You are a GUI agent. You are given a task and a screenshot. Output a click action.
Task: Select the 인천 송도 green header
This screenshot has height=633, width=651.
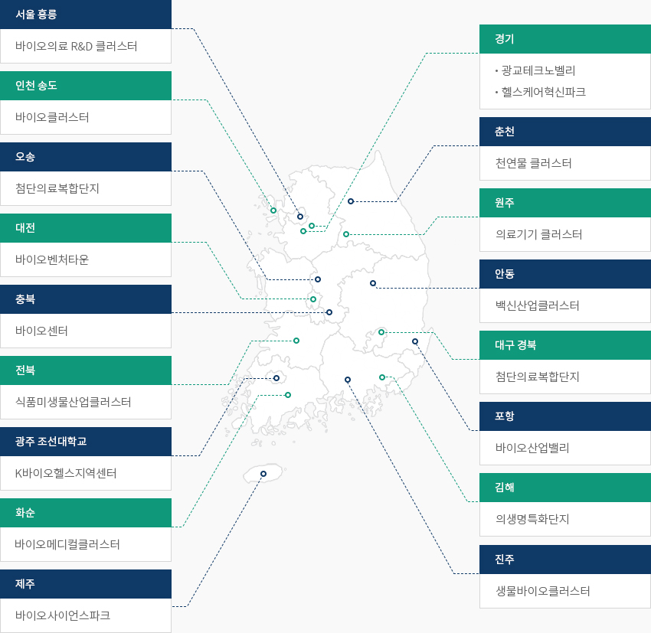[86, 86]
